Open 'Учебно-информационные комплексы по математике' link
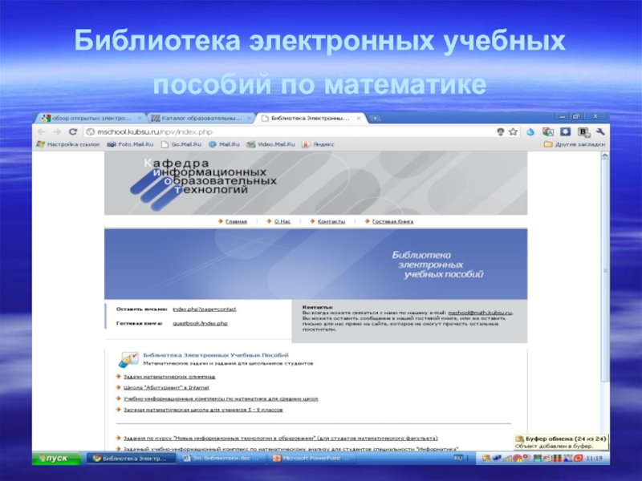This screenshot has width=642, height=481. [221, 398]
